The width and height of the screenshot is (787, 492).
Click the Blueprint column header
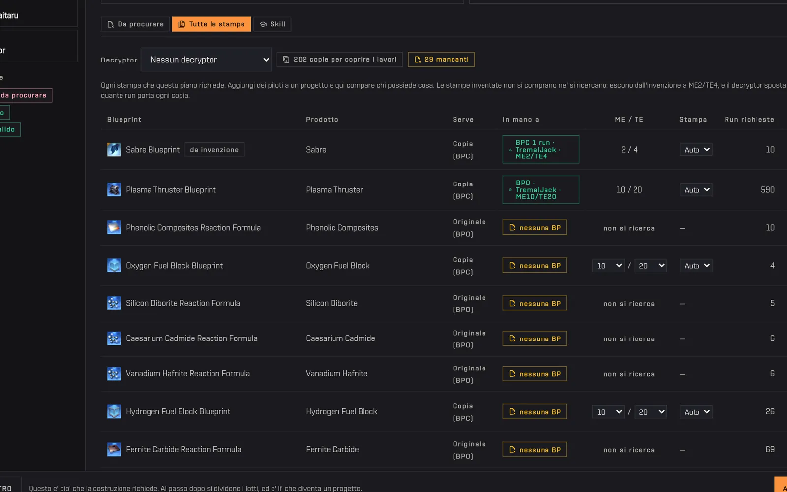[124, 120]
